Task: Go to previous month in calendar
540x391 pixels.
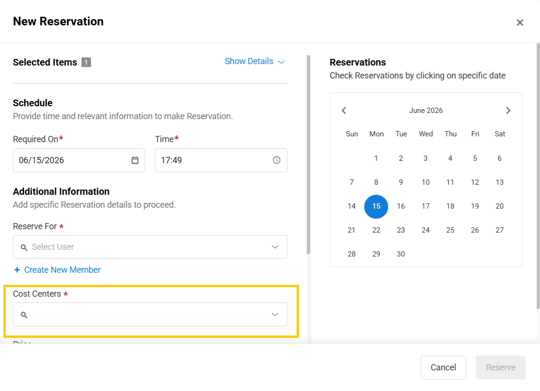Action: coord(344,111)
